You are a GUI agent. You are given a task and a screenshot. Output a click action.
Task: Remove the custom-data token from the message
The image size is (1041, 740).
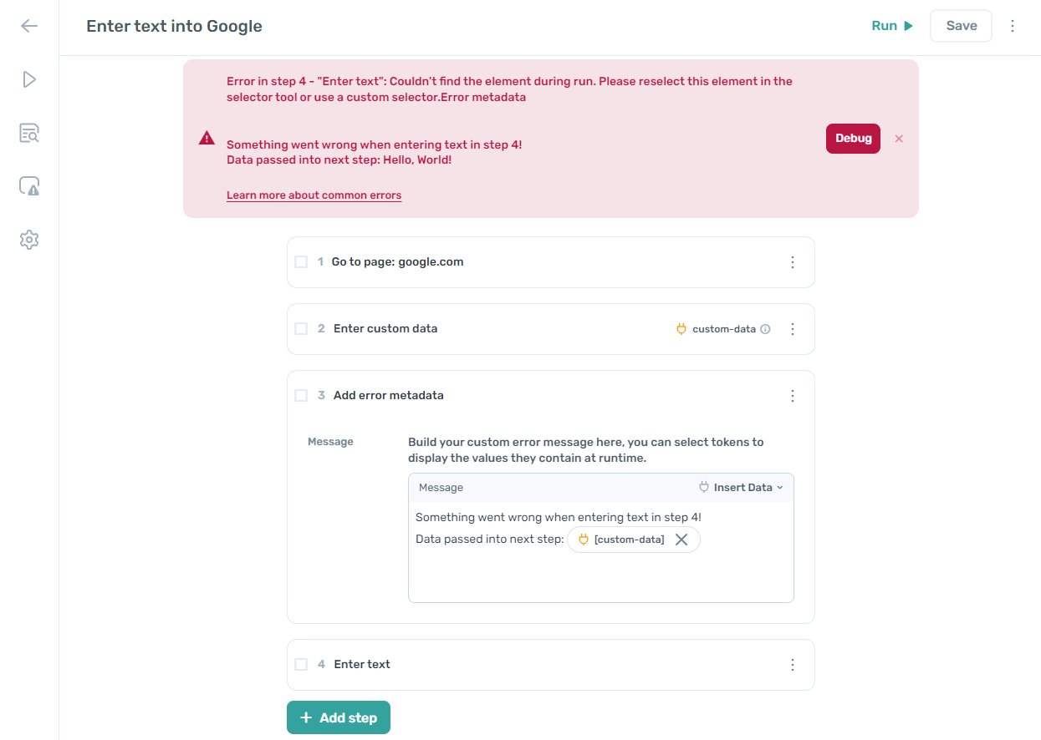click(x=681, y=540)
